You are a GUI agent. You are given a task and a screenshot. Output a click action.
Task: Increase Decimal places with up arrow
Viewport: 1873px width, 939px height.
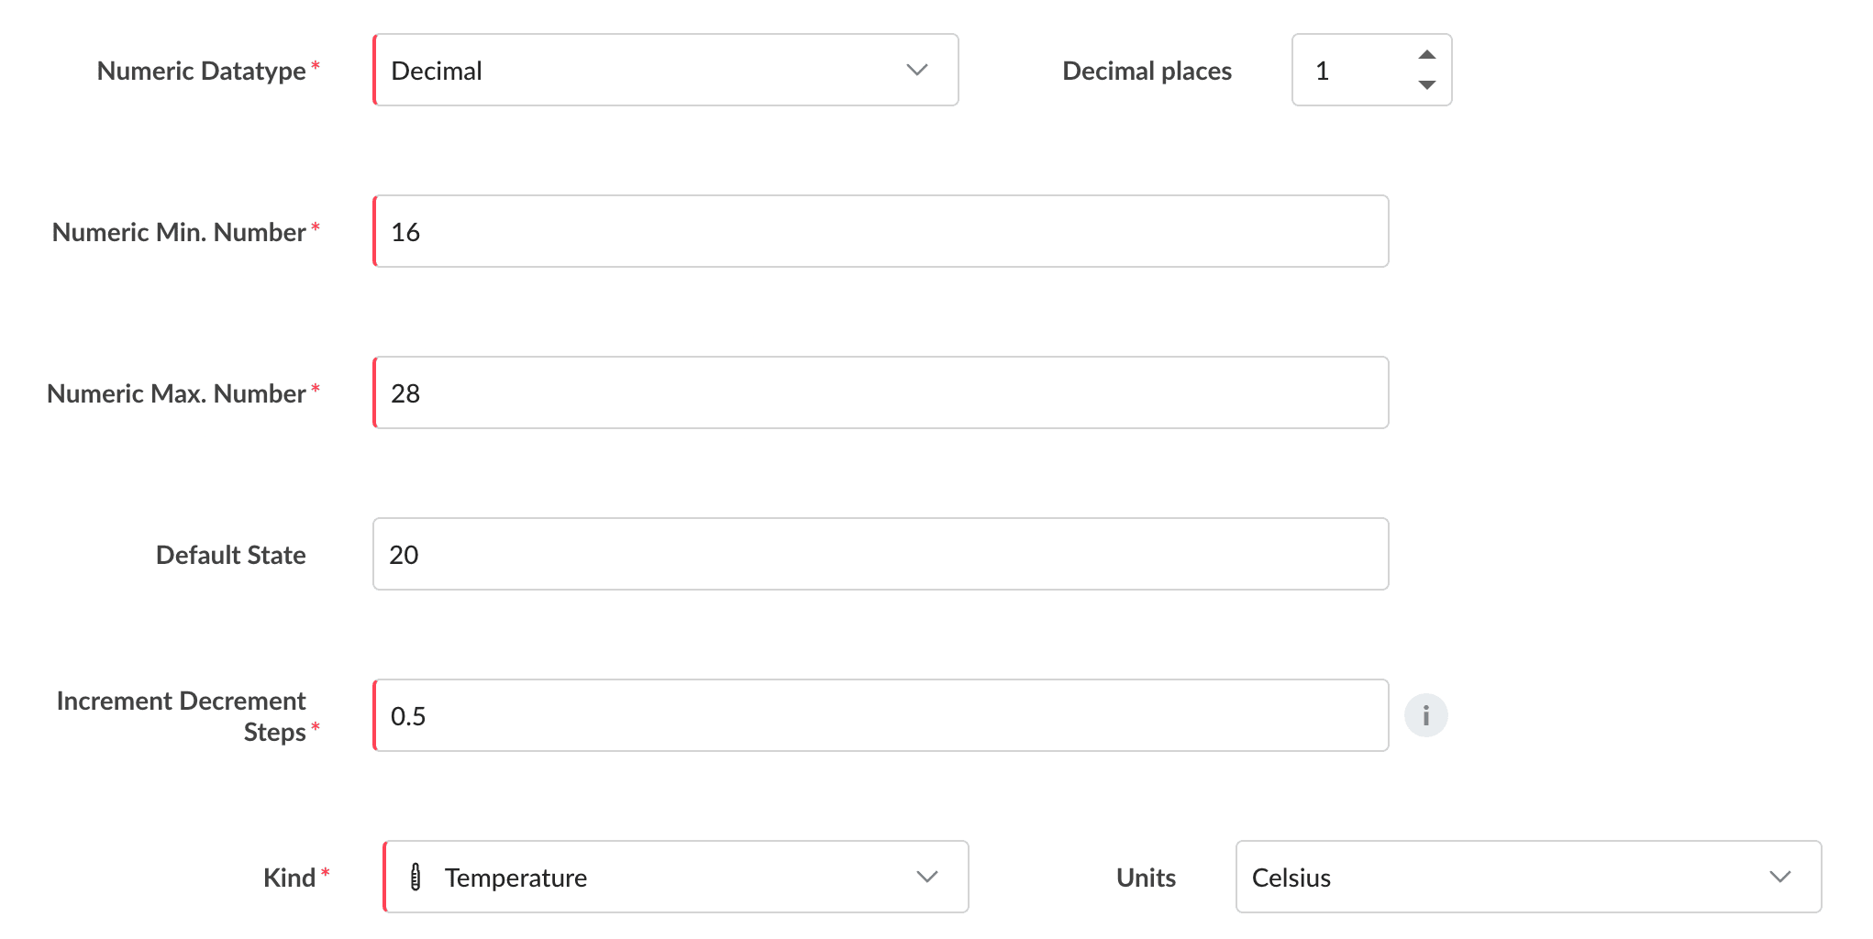point(1426,54)
